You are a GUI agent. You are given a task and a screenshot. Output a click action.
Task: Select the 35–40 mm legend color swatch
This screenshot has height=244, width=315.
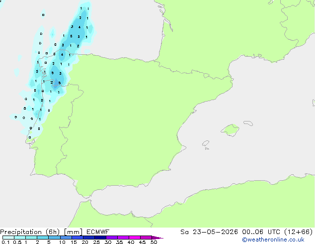point(123,238)
